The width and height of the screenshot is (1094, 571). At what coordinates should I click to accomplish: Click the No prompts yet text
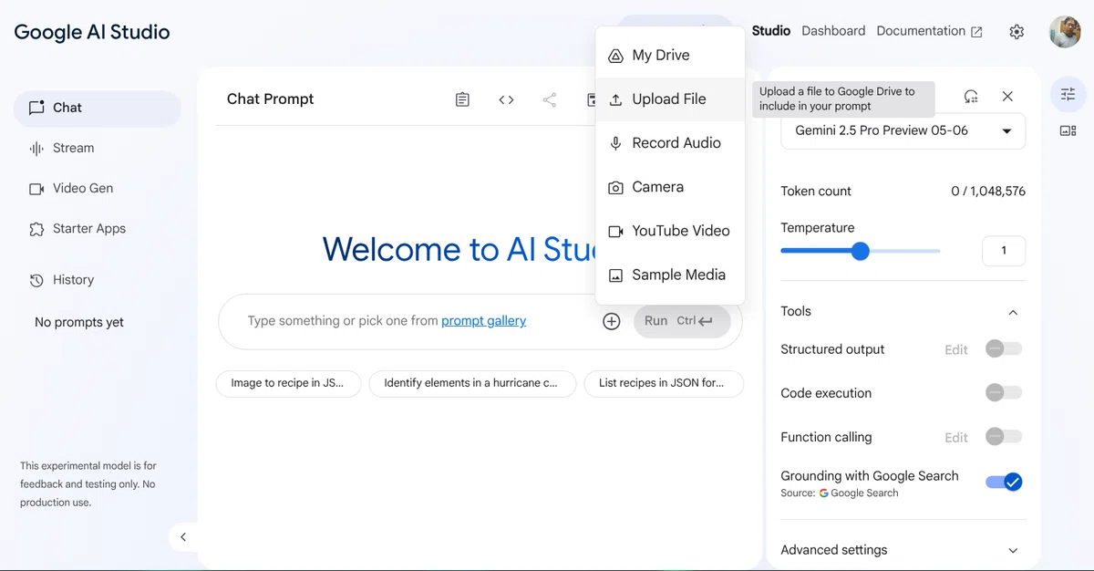click(79, 322)
